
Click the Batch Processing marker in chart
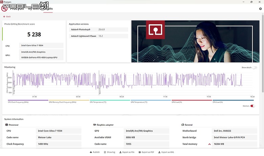[100, 88]
